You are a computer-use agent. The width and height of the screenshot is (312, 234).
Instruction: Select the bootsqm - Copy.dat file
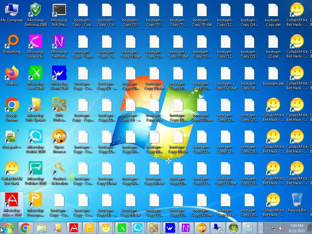tap(273, 15)
